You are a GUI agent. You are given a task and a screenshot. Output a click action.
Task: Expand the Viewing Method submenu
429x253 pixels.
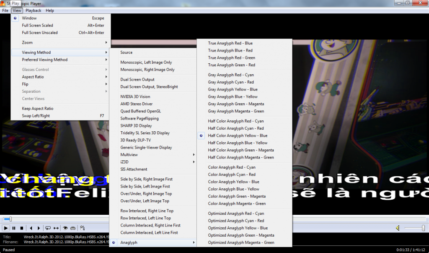(61, 52)
